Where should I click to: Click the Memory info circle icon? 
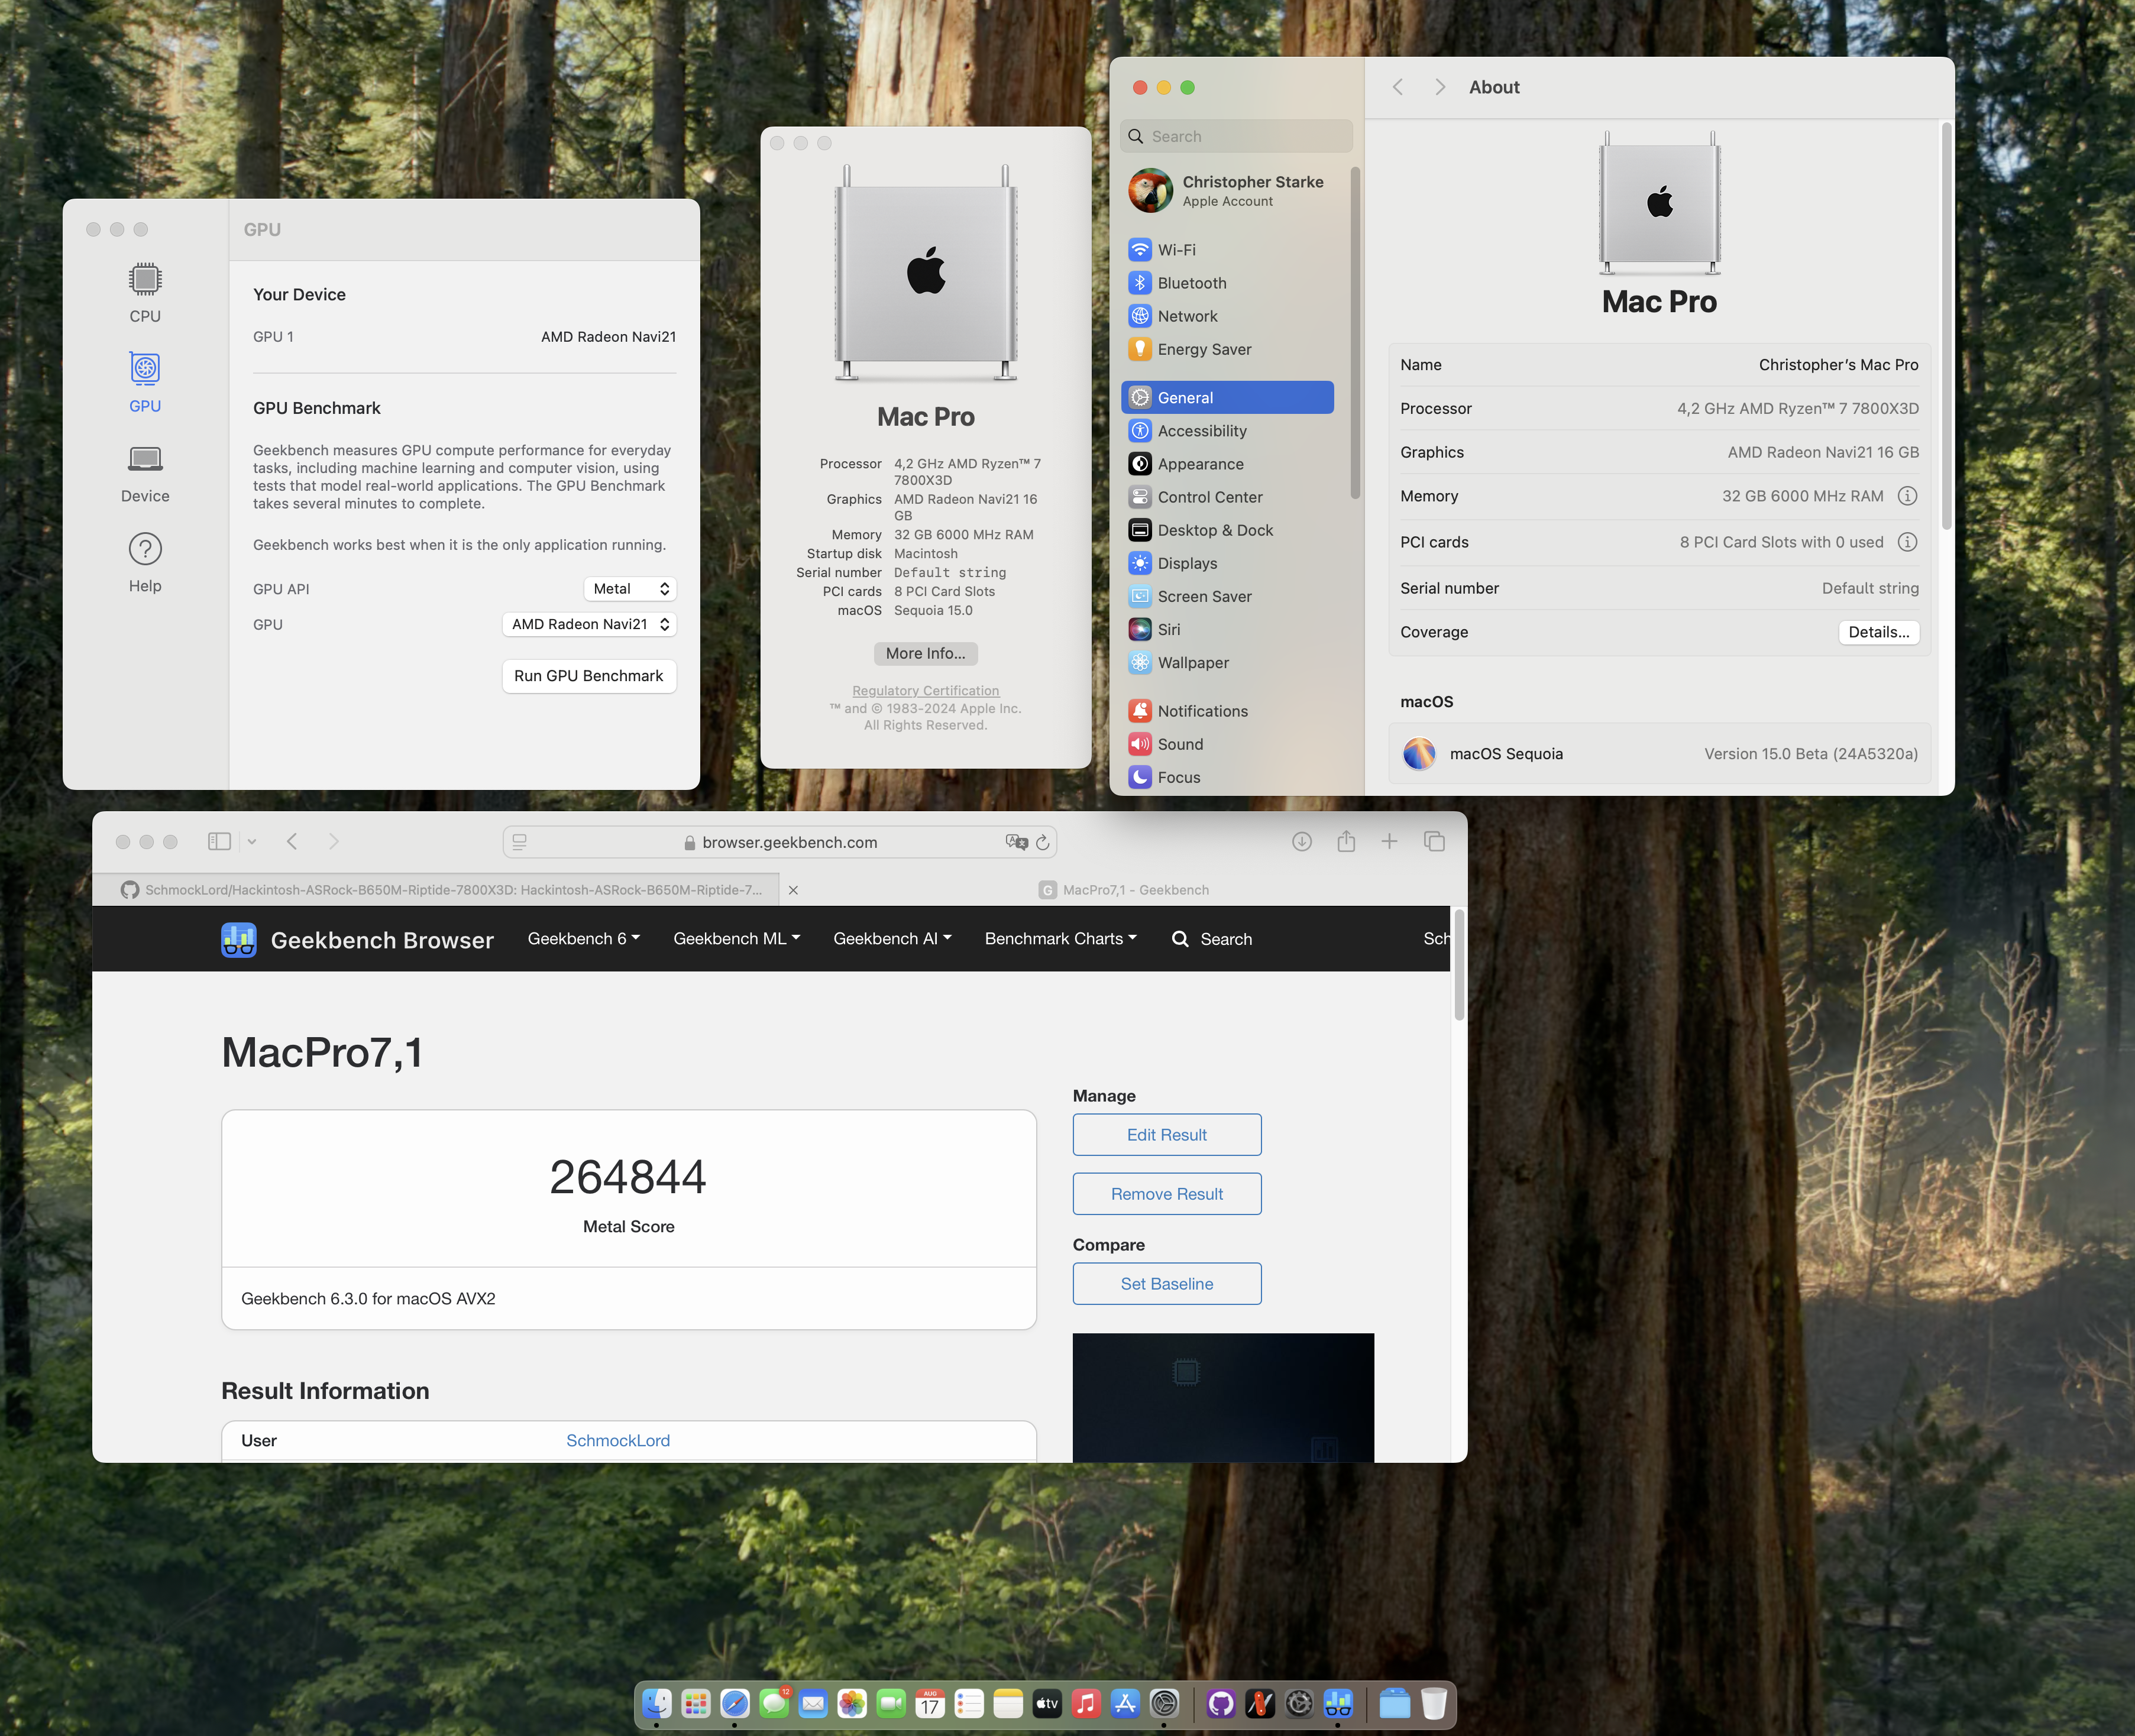click(1907, 496)
